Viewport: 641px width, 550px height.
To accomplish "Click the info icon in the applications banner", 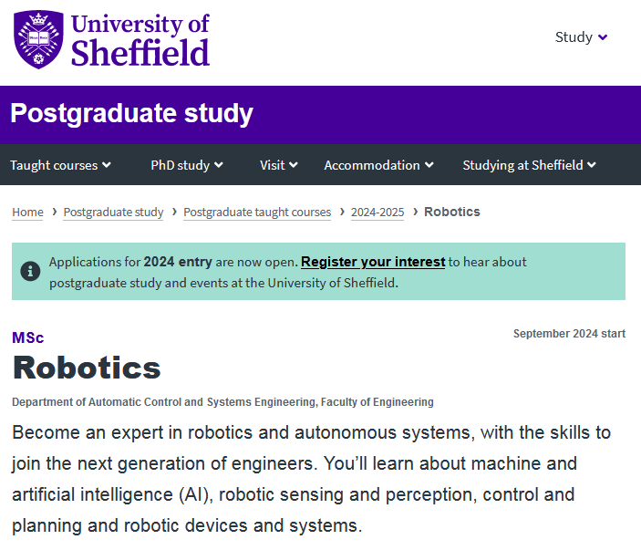I will pyautogui.click(x=30, y=271).
